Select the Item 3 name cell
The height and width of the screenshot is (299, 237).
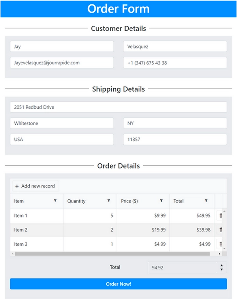pyautogui.click(x=37, y=244)
